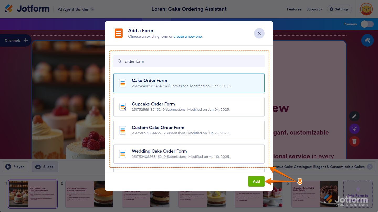Switch to the Slides tab
This screenshot has width=378, height=212.
(x=45, y=167)
